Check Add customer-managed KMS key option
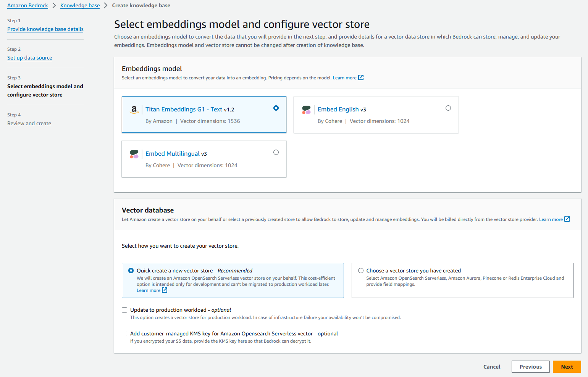 124,333
